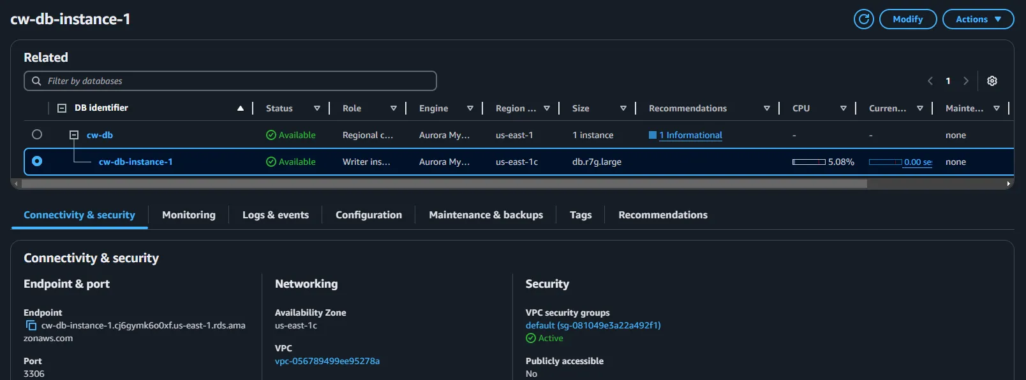Click the CPU 5.08% usage bar
Screen dimensions: 1026x380
[809, 162]
